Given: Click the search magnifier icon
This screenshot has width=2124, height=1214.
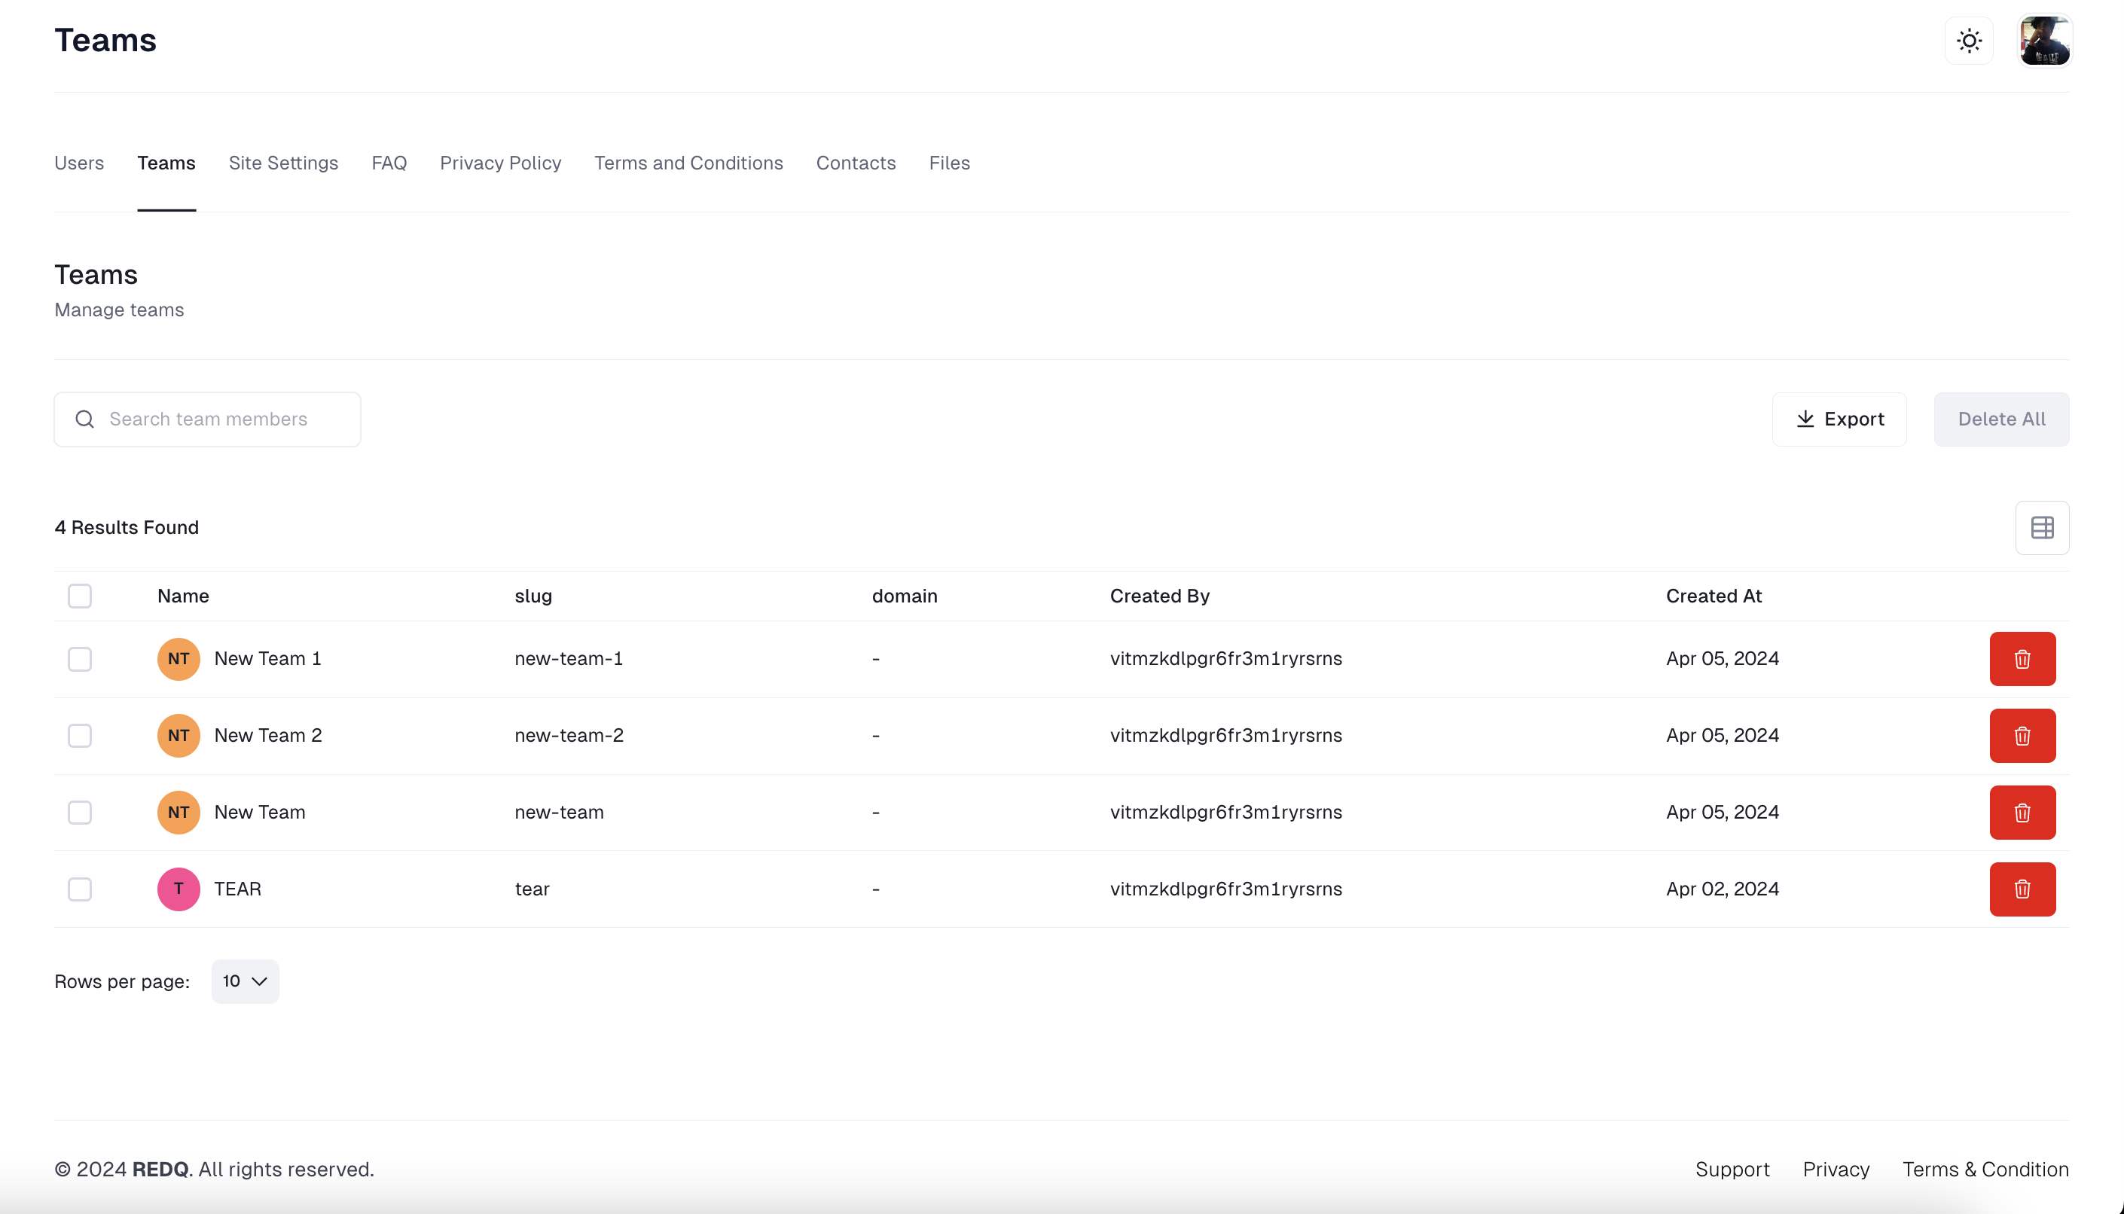Looking at the screenshot, I should 85,419.
